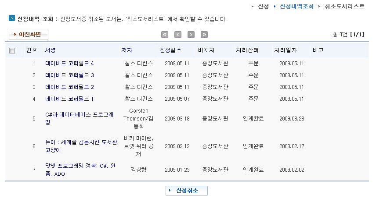Click the 이전화면 button

(29, 35)
